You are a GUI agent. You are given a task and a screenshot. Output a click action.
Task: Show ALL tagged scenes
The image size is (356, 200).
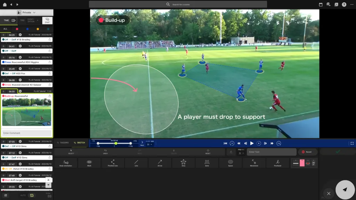pyautogui.click(x=6, y=29)
